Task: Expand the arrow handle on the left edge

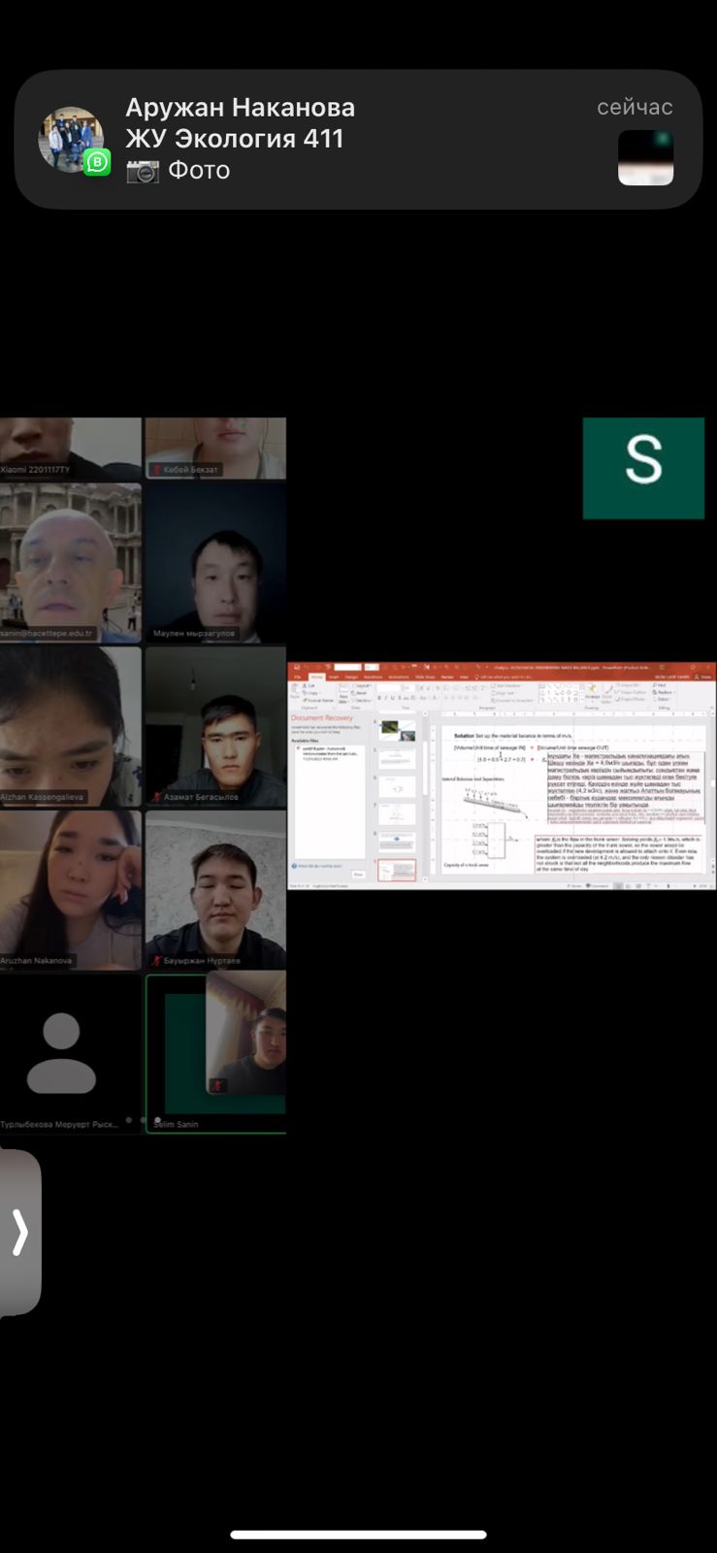Action: tap(20, 1233)
